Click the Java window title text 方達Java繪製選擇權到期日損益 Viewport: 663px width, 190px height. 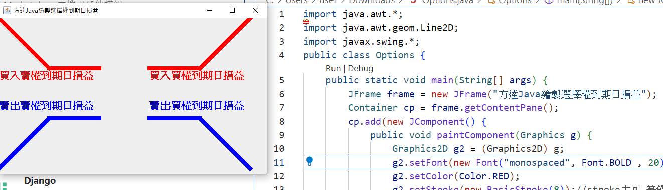pyautogui.click(x=56, y=10)
